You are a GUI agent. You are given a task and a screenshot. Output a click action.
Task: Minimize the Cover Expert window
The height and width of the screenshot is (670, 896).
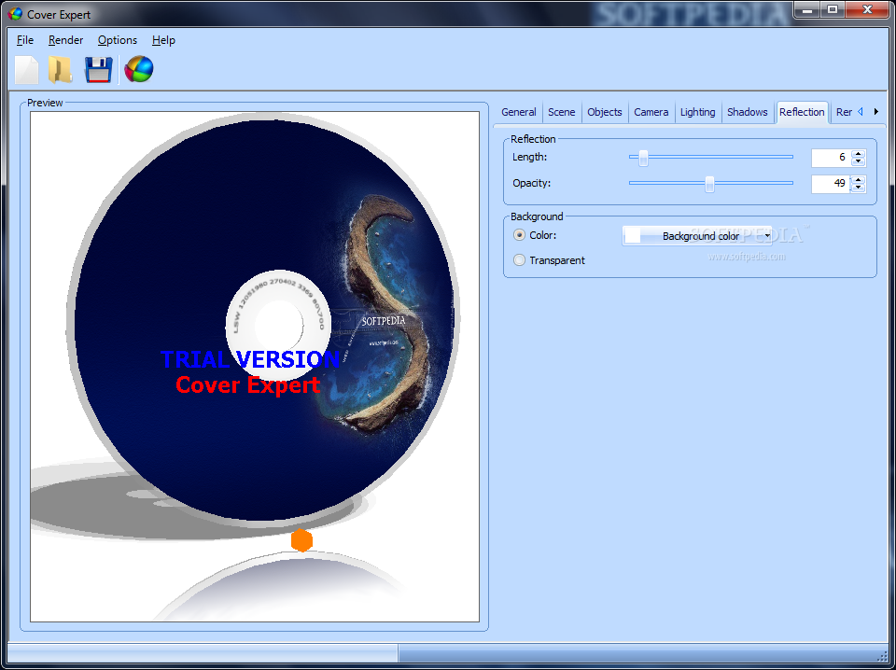(808, 9)
